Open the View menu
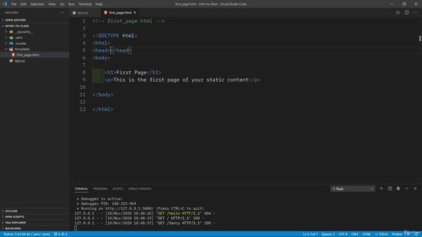This screenshot has width=422, height=237. pos(52,4)
